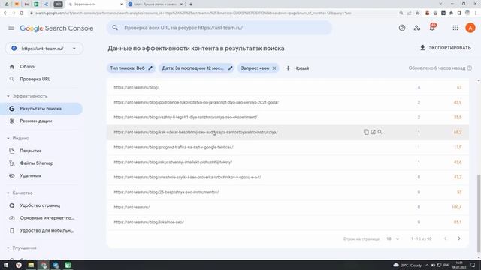Screen dimensions: 481x270
Task: Select the 26-besplatnyx-seo-instrumentov URL row
Action: (288, 192)
